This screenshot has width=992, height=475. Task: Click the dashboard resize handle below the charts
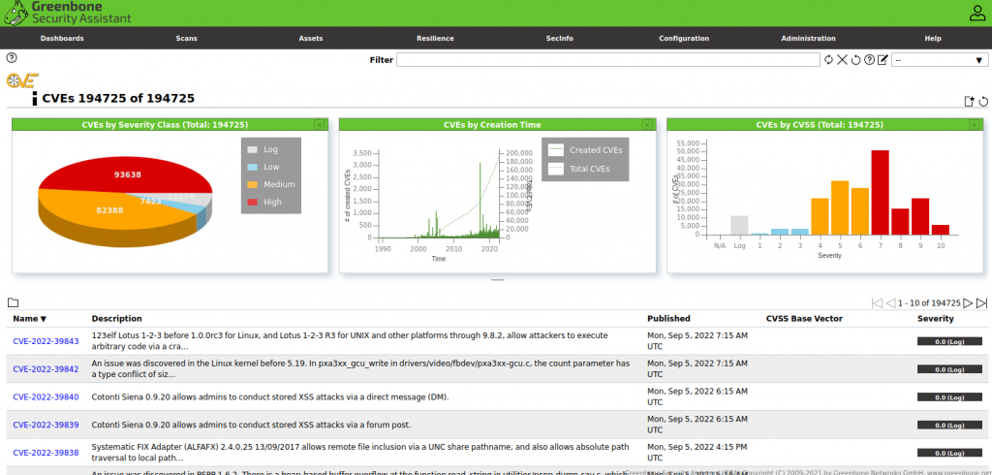click(x=497, y=279)
